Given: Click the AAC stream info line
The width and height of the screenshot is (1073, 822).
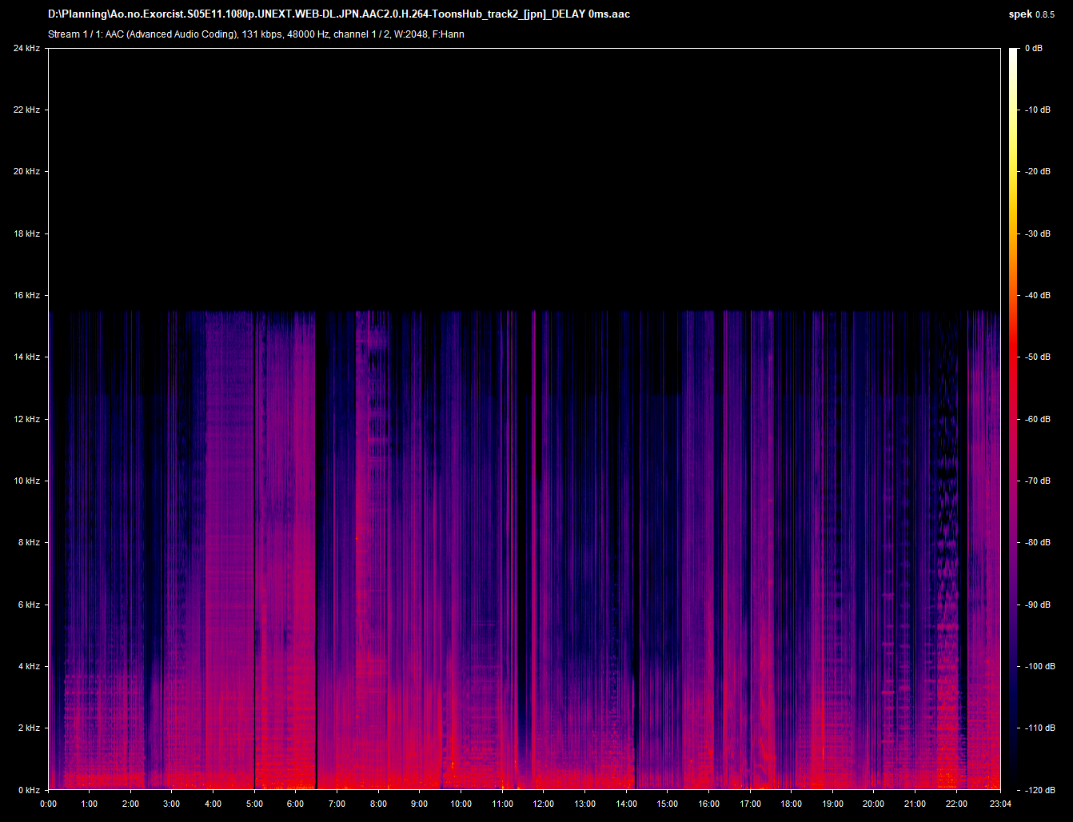Looking at the screenshot, I should [256, 34].
